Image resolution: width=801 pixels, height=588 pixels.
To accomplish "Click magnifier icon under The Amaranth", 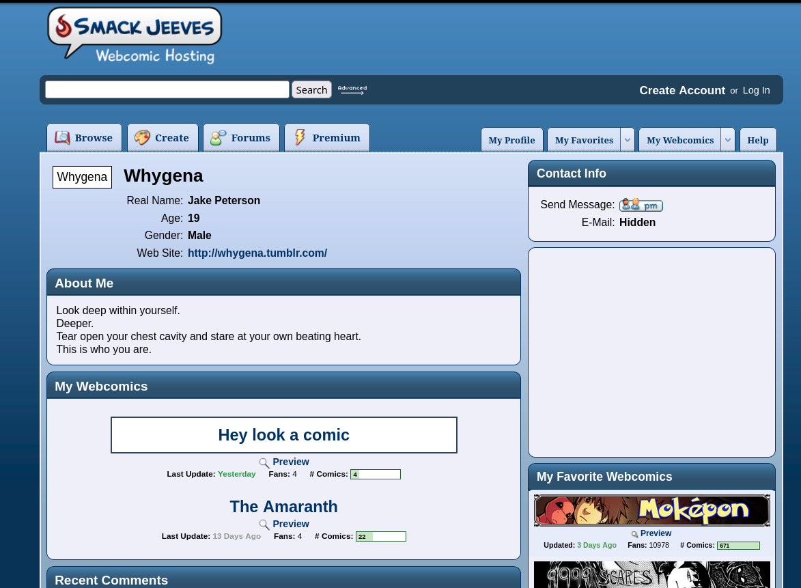I will click(264, 524).
